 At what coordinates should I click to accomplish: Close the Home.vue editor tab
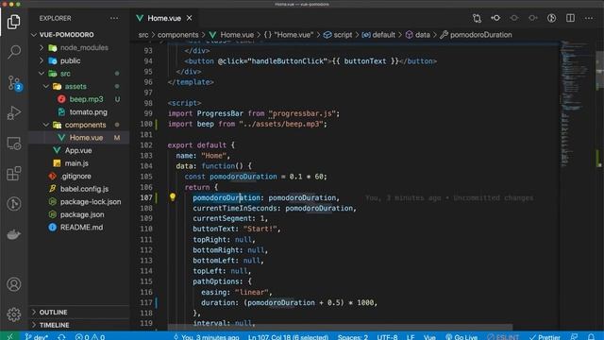[189, 18]
